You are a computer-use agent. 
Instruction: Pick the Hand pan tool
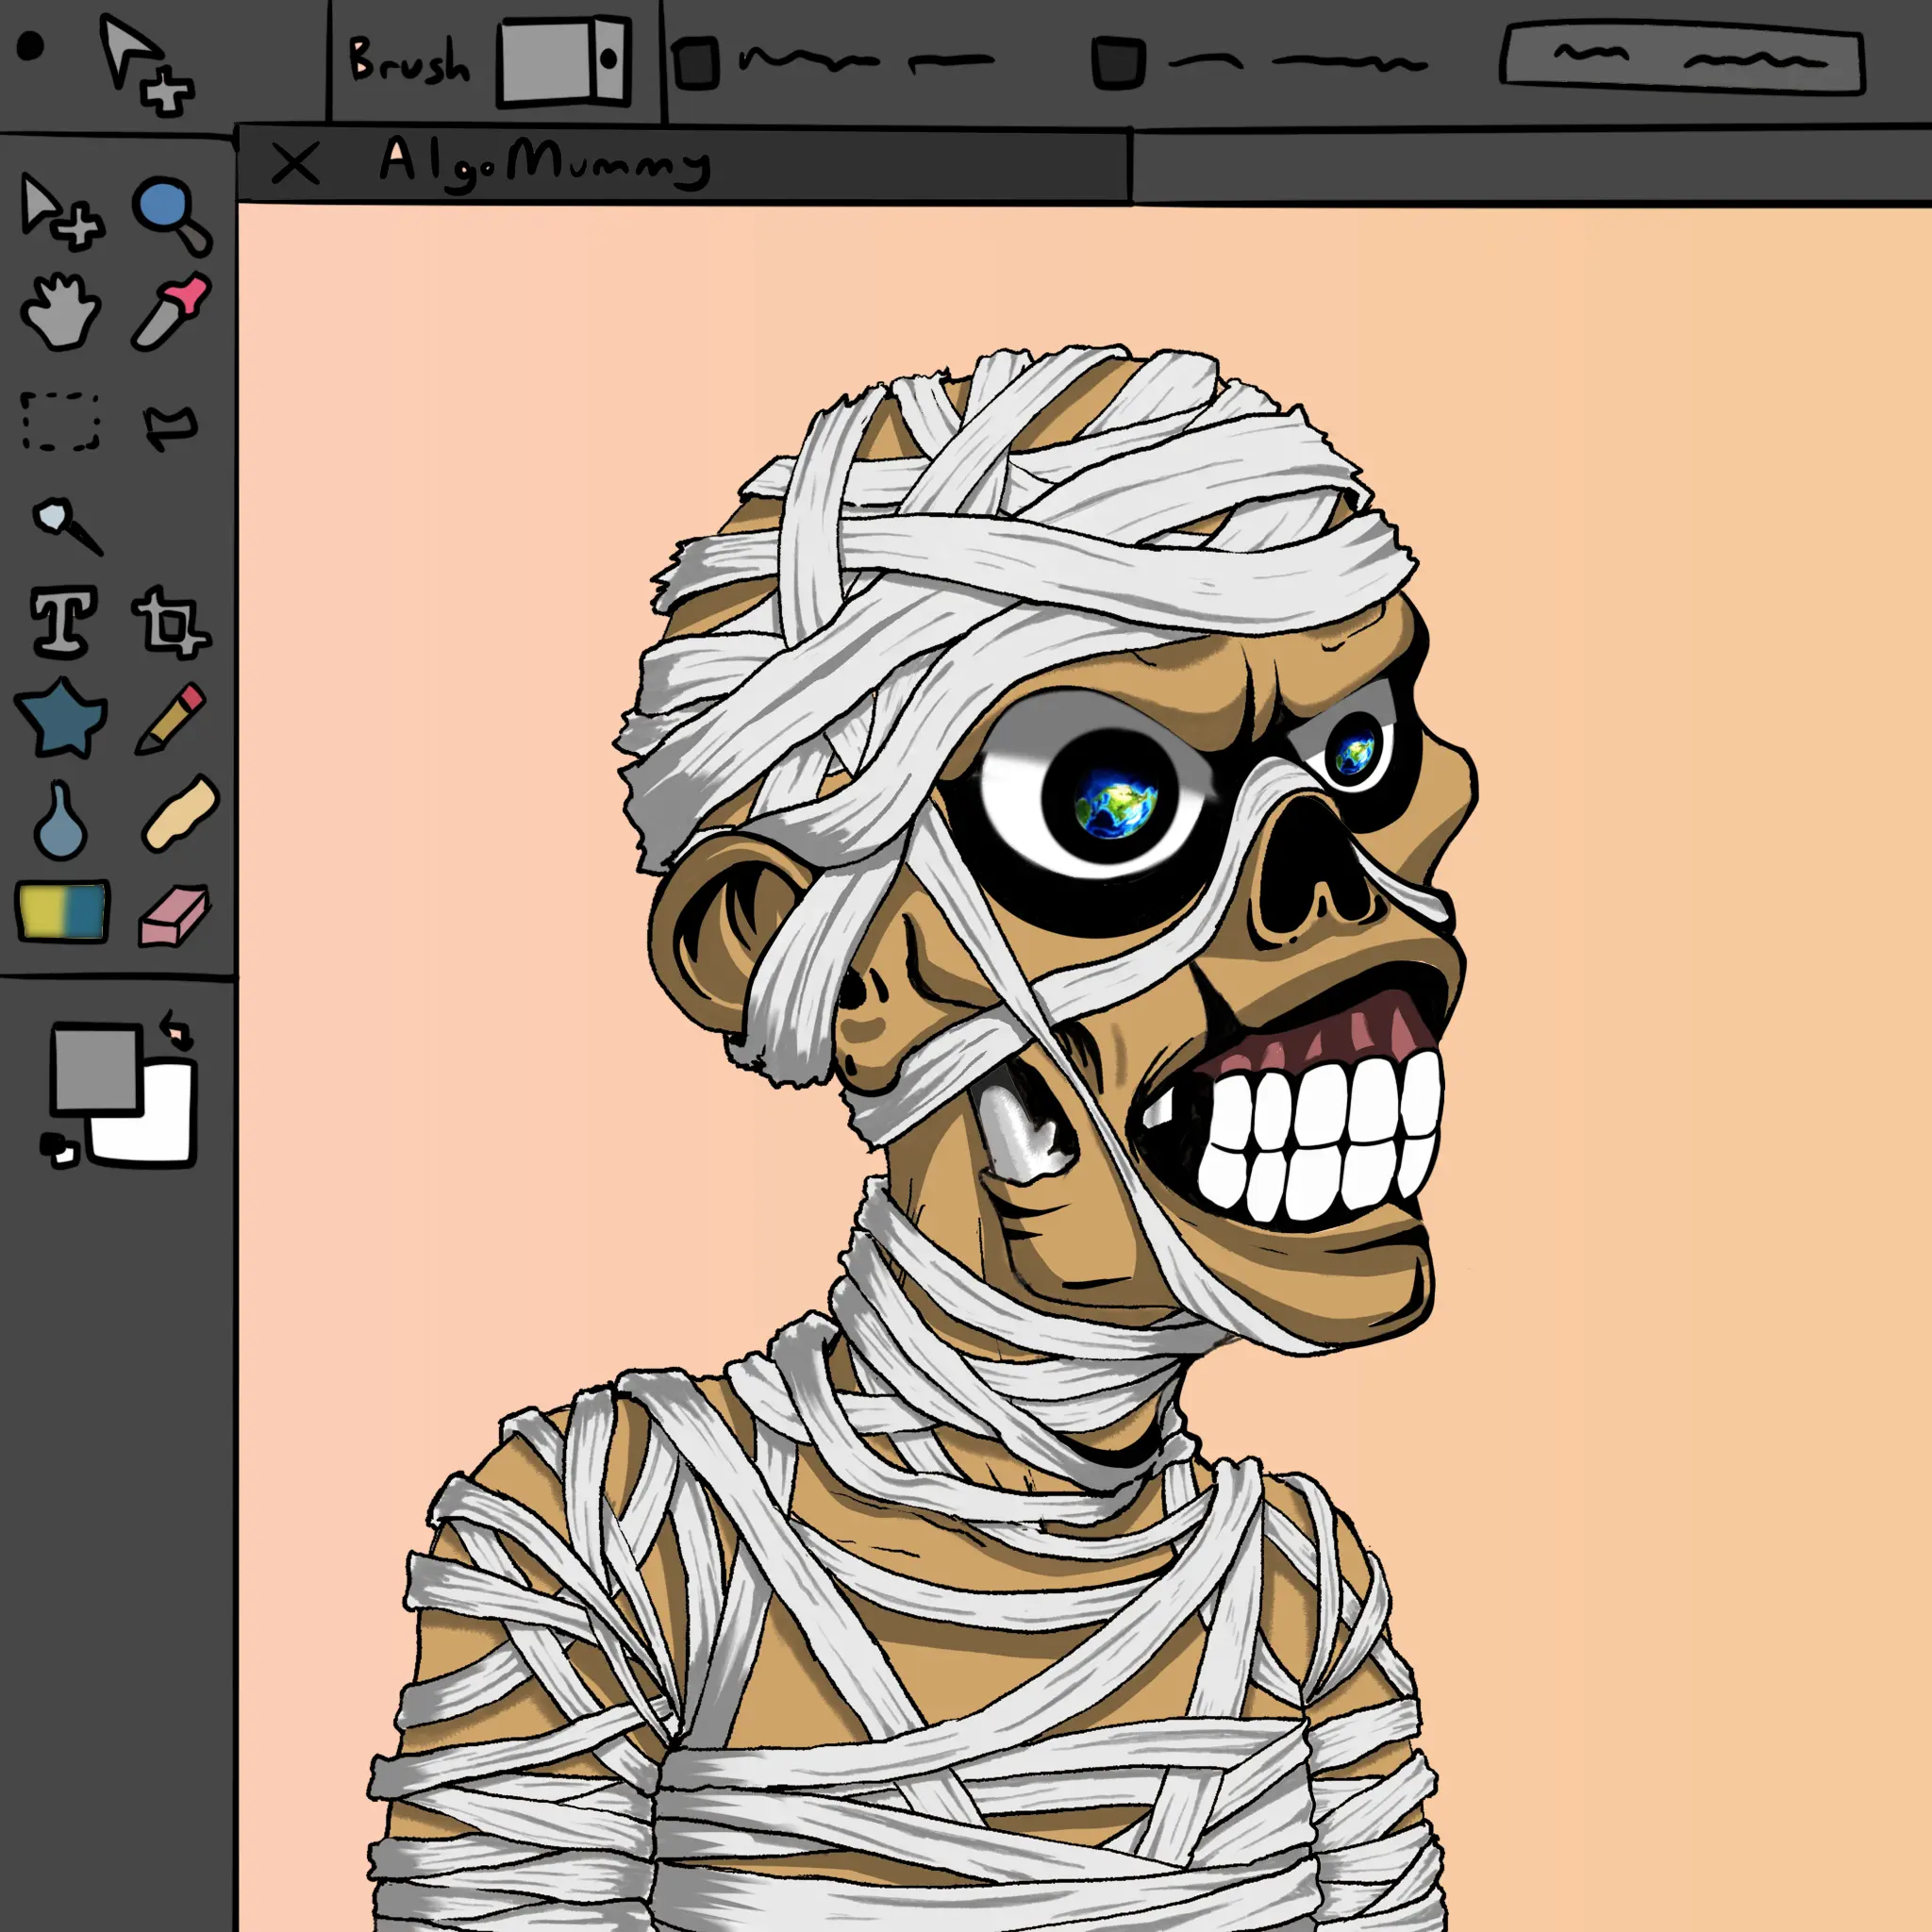click(x=61, y=312)
